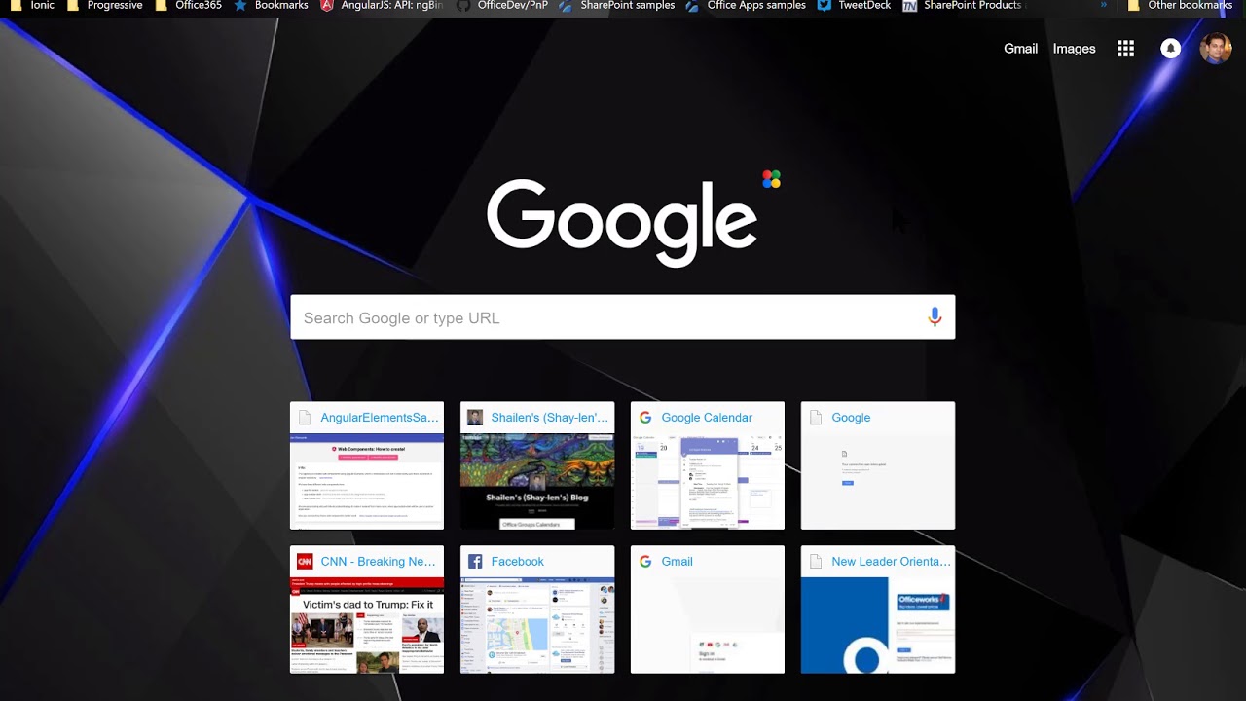Open the OfficeDev/PnP GitHub bookmark
The height and width of the screenshot is (701, 1246).
click(x=502, y=6)
